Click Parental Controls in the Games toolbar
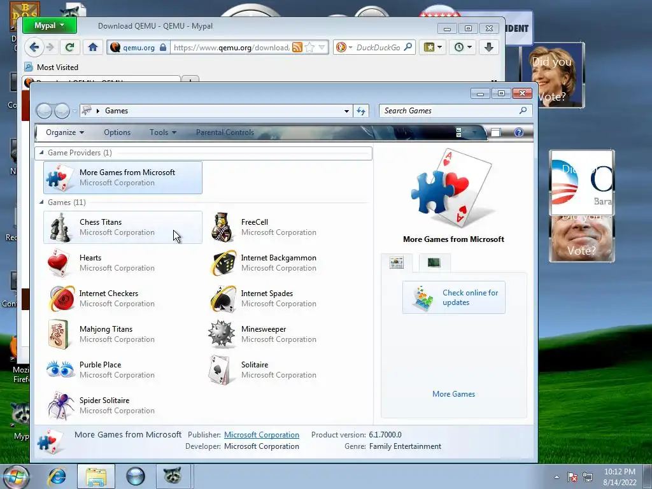652x489 pixels. (225, 132)
